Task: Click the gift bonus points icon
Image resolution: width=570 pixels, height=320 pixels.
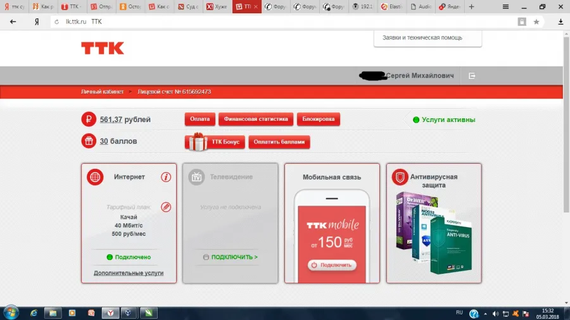Action: pos(89,141)
